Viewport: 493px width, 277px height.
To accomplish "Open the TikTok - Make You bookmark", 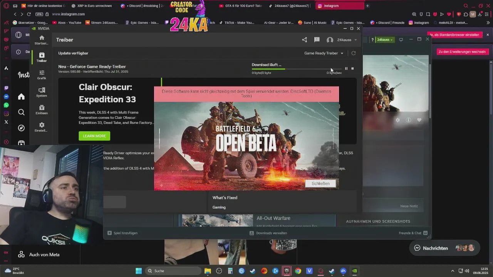I will click(237, 23).
